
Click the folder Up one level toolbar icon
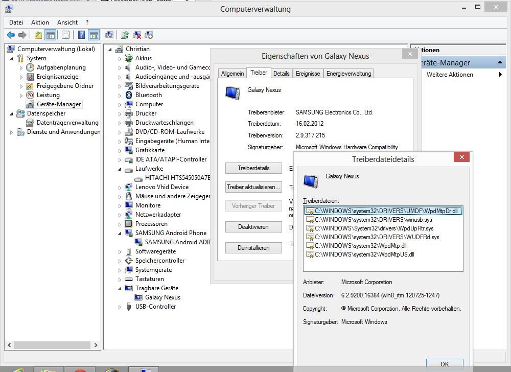click(x=38, y=35)
